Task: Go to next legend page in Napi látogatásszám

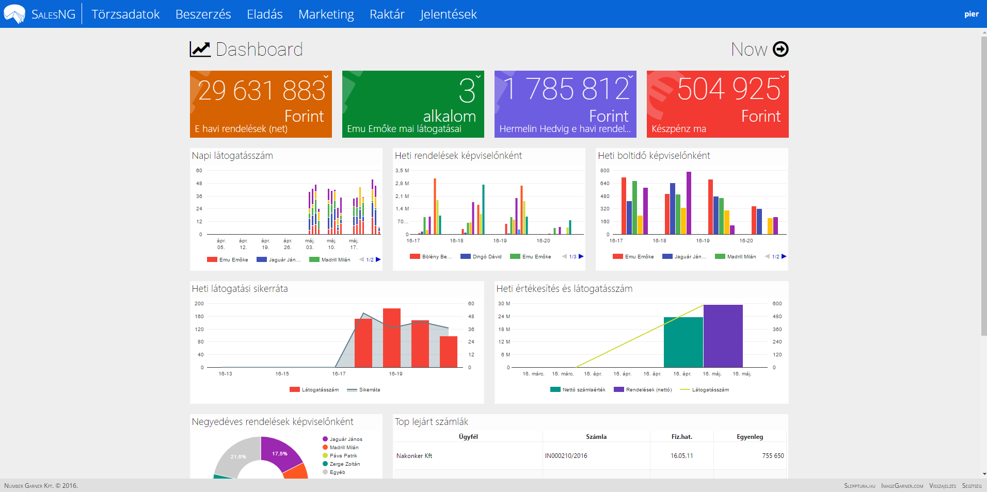Action: coord(378,259)
